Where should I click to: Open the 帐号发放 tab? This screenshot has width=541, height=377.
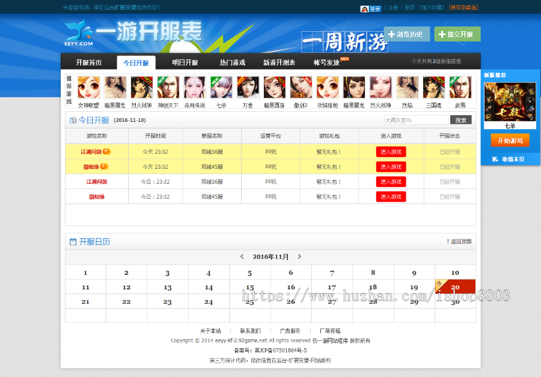[326, 62]
